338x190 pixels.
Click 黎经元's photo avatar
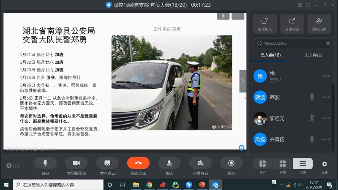[260, 118]
